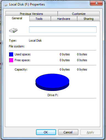Click the "File system:" label
Viewport: 106px width, 140px height.
(x=17, y=46)
